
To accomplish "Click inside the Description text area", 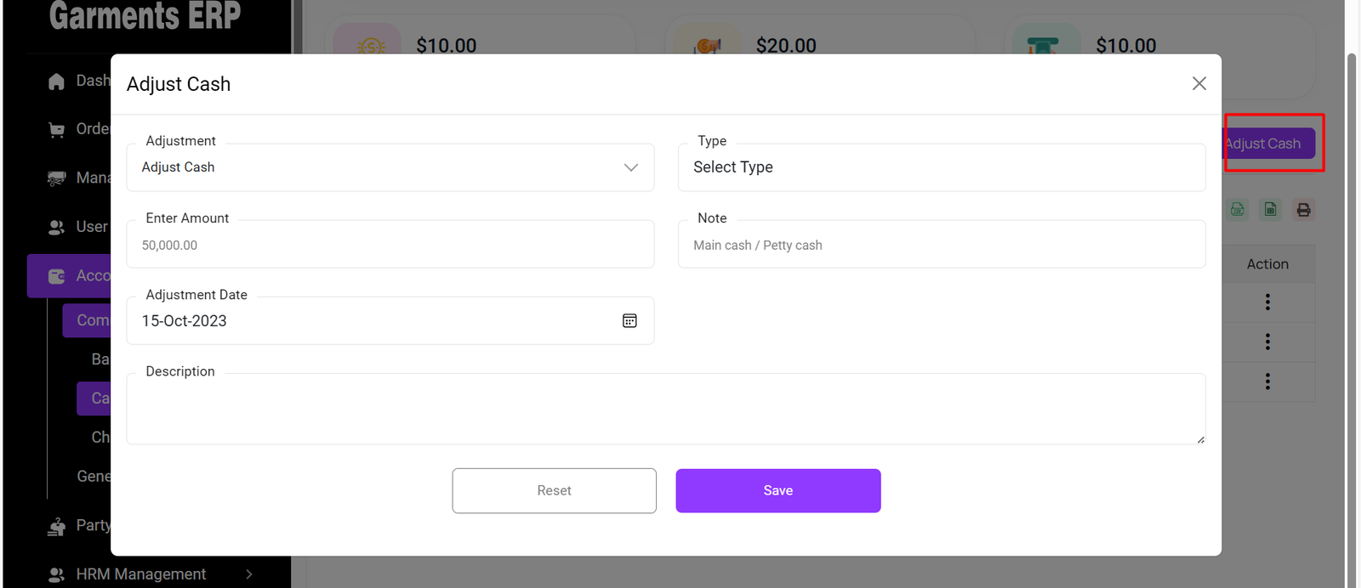I will point(665,410).
